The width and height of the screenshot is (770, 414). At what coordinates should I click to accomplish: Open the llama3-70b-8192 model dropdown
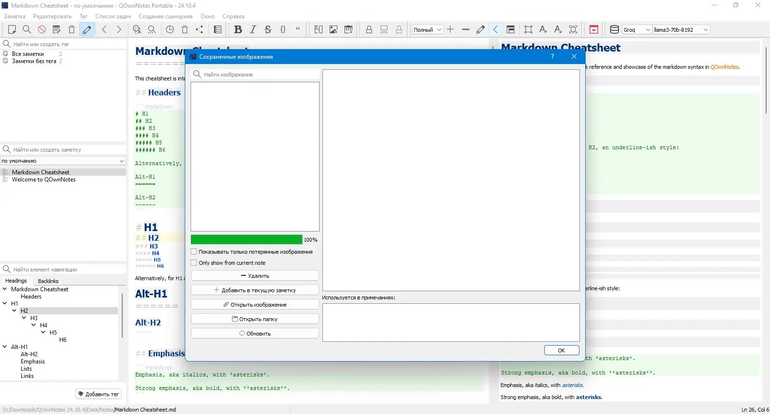[681, 30]
